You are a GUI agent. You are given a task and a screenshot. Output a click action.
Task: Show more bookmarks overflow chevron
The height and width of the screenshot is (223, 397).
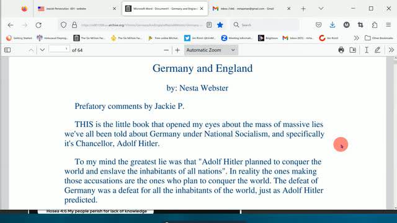[357, 38]
